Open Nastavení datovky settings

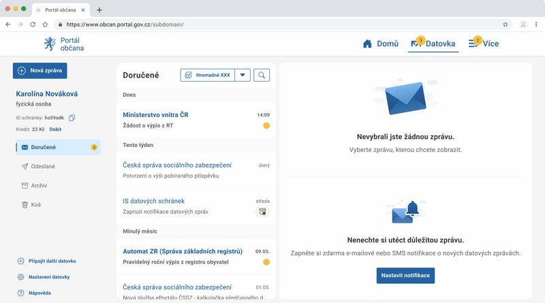coord(49,277)
